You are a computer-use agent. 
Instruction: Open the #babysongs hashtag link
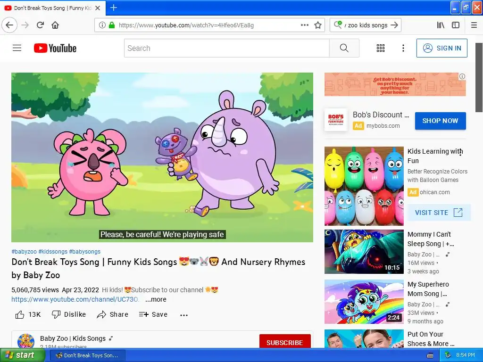coord(85,252)
